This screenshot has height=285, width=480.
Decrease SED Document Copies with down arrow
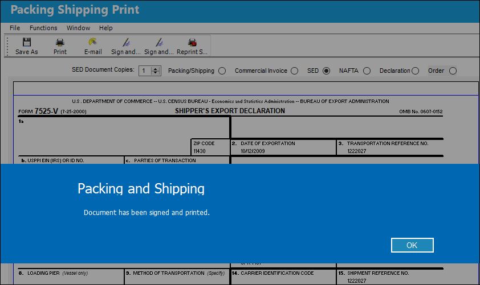pos(156,73)
